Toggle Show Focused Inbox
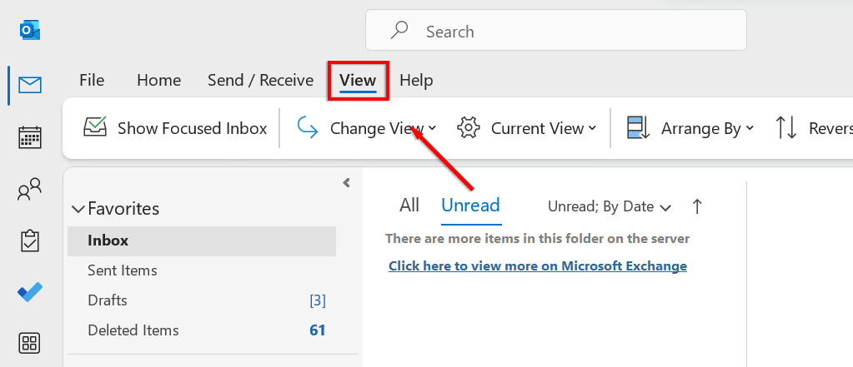The image size is (853, 367). point(175,128)
